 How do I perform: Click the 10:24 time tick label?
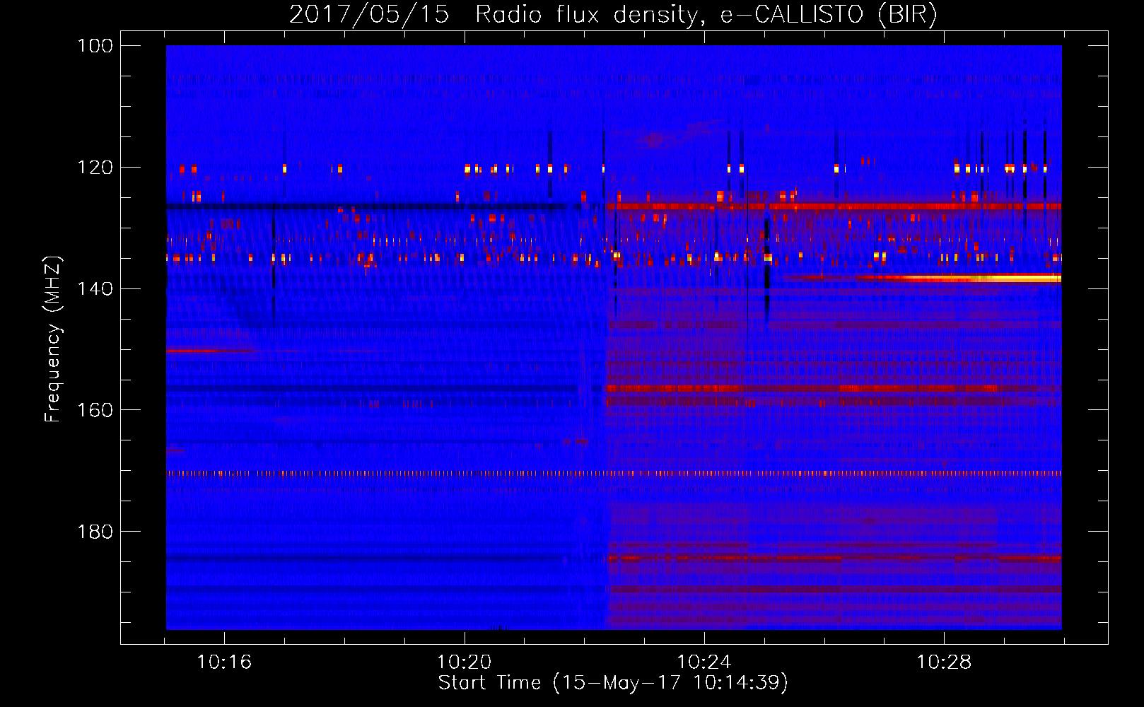click(704, 662)
